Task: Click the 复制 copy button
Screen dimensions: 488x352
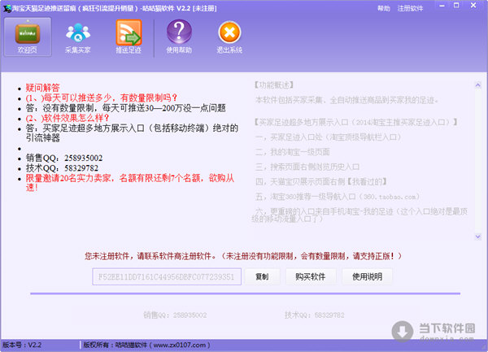Action: [x=262, y=276]
